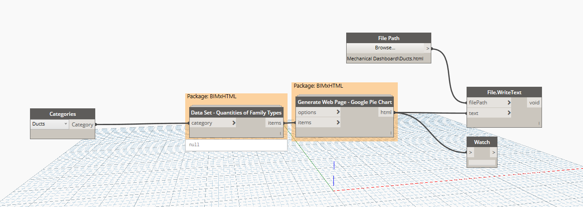Click the html output port

tap(385, 113)
